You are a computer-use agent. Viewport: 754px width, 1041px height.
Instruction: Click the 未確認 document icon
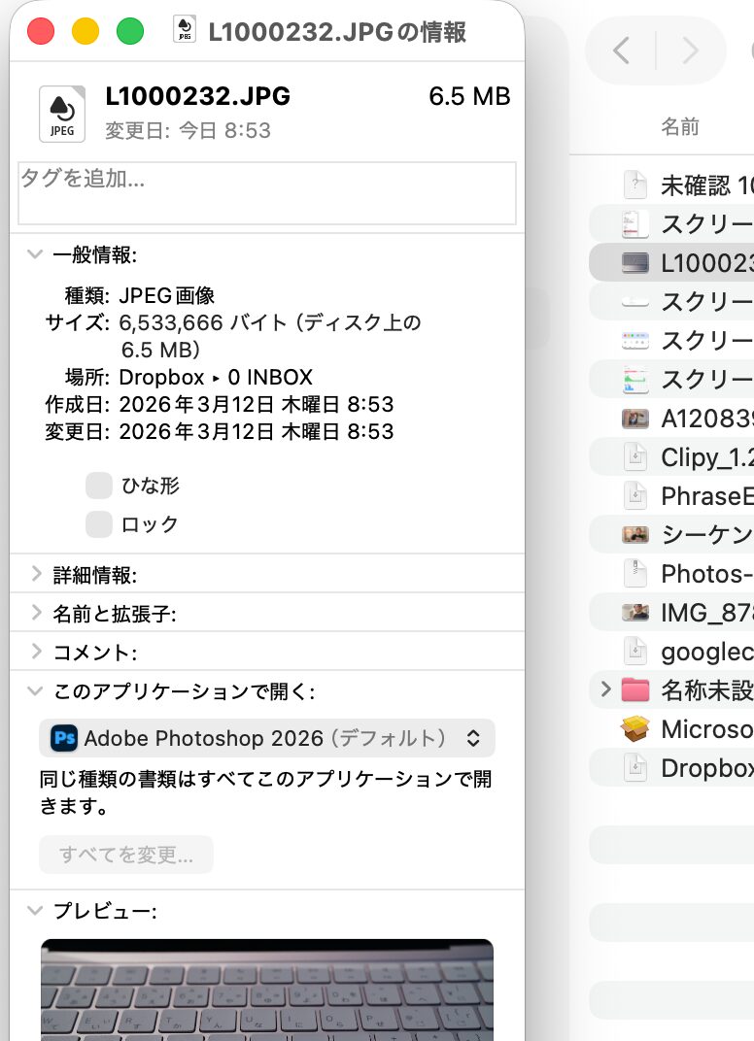(634, 185)
